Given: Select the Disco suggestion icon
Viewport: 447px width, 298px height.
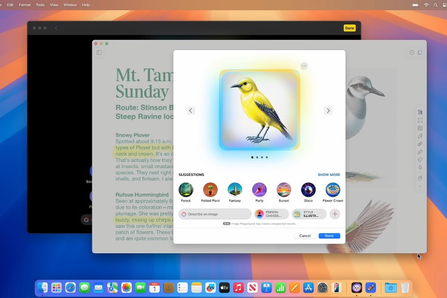Looking at the screenshot, I should tap(308, 190).
